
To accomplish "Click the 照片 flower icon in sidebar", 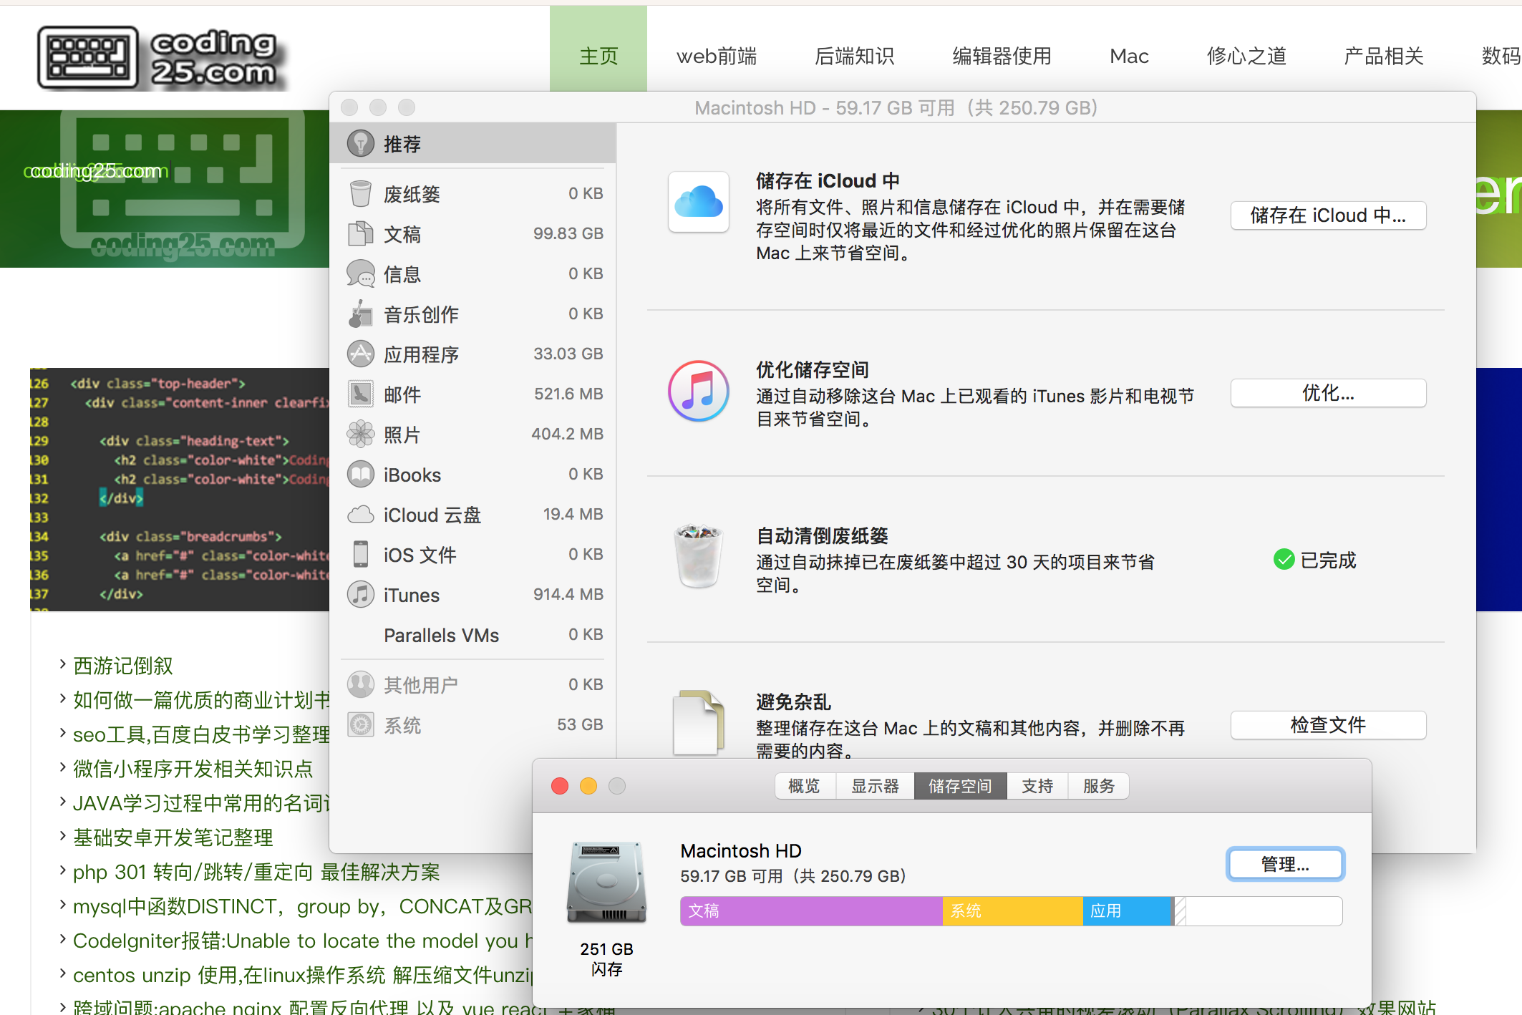I will click(360, 434).
